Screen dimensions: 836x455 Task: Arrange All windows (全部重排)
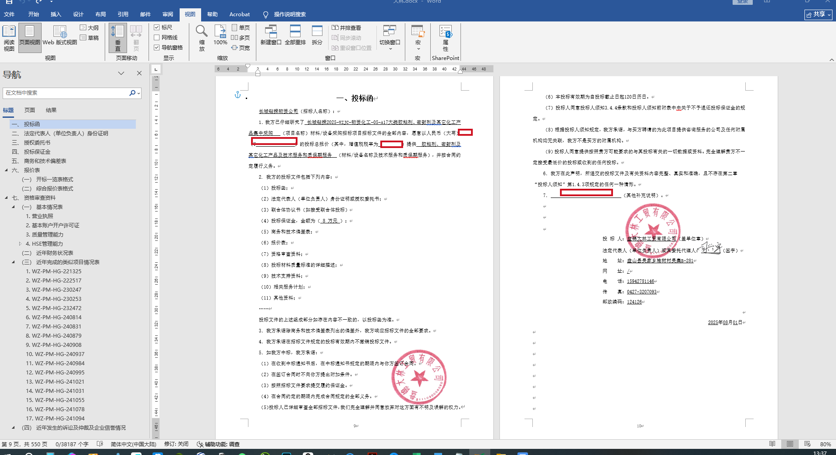point(295,35)
